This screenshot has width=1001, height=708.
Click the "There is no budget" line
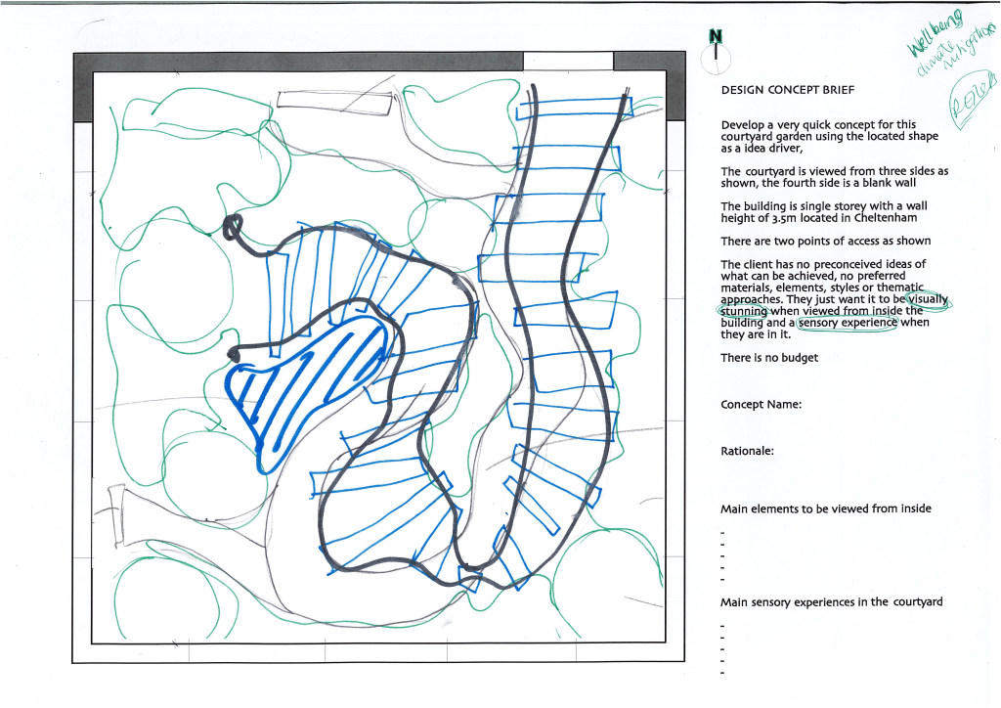[x=769, y=358]
